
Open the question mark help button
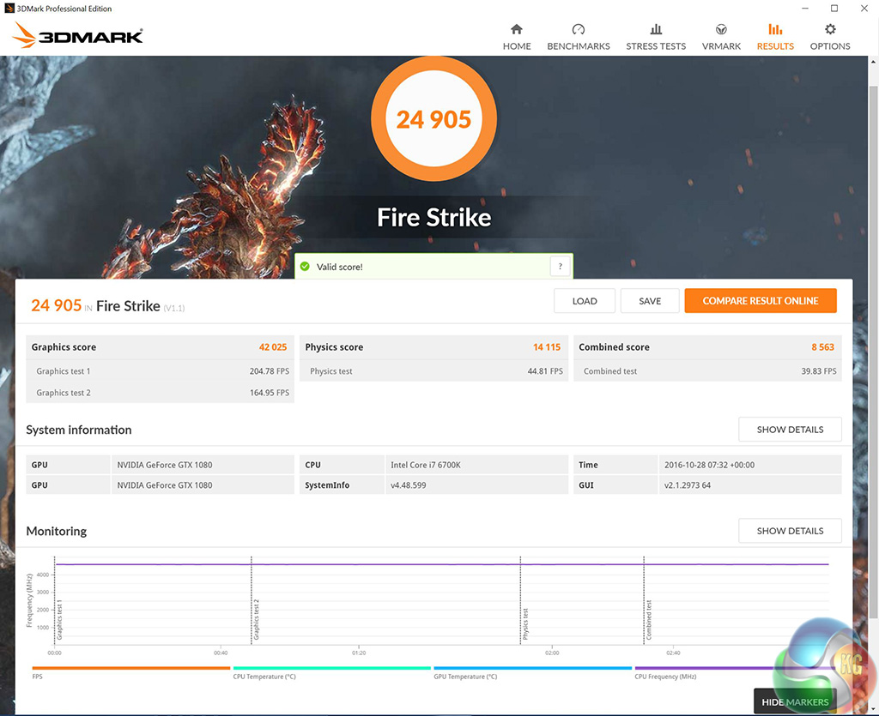pos(560,267)
